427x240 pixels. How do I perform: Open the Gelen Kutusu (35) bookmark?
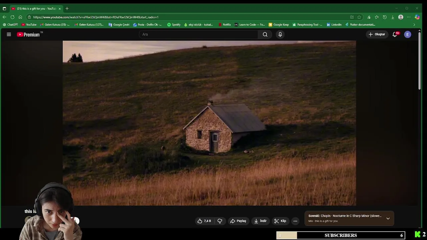click(x=55, y=25)
